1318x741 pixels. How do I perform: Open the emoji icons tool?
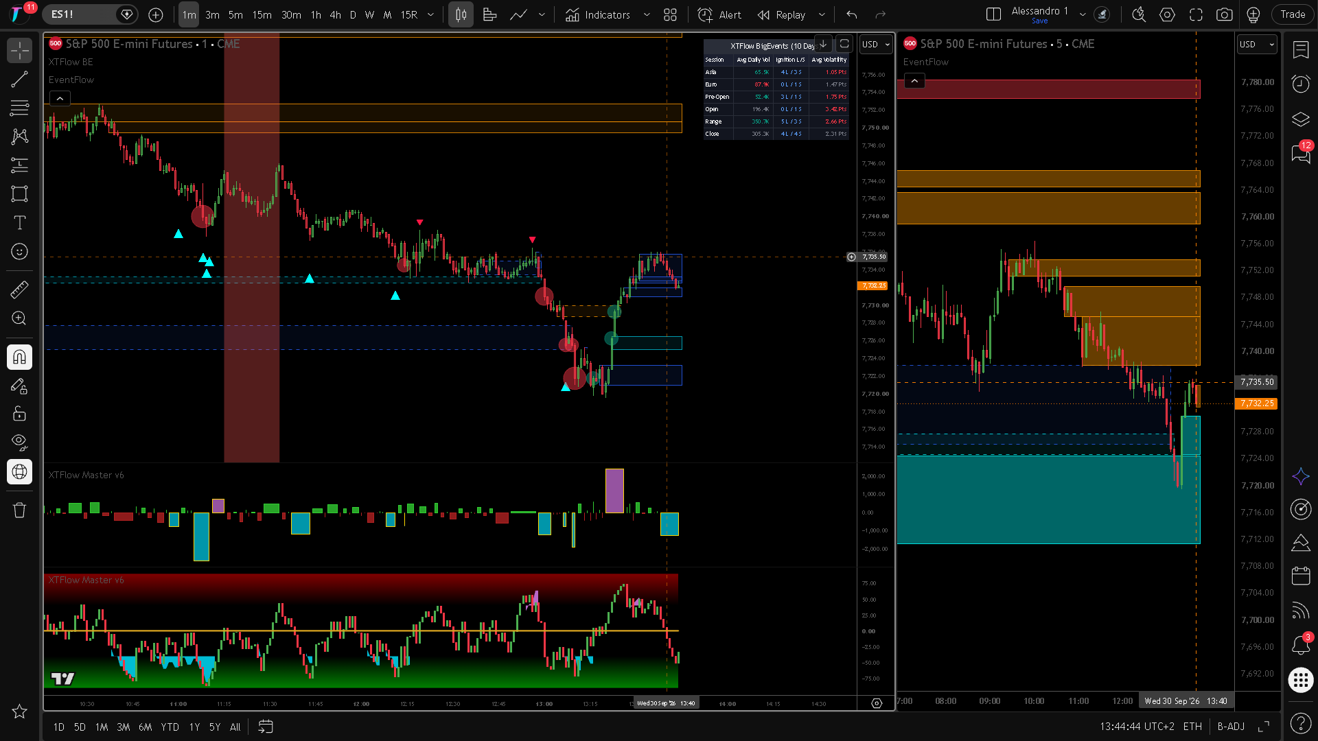click(x=19, y=252)
